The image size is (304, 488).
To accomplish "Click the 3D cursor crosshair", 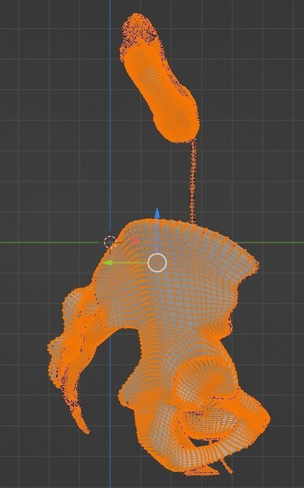I will [x=110, y=242].
